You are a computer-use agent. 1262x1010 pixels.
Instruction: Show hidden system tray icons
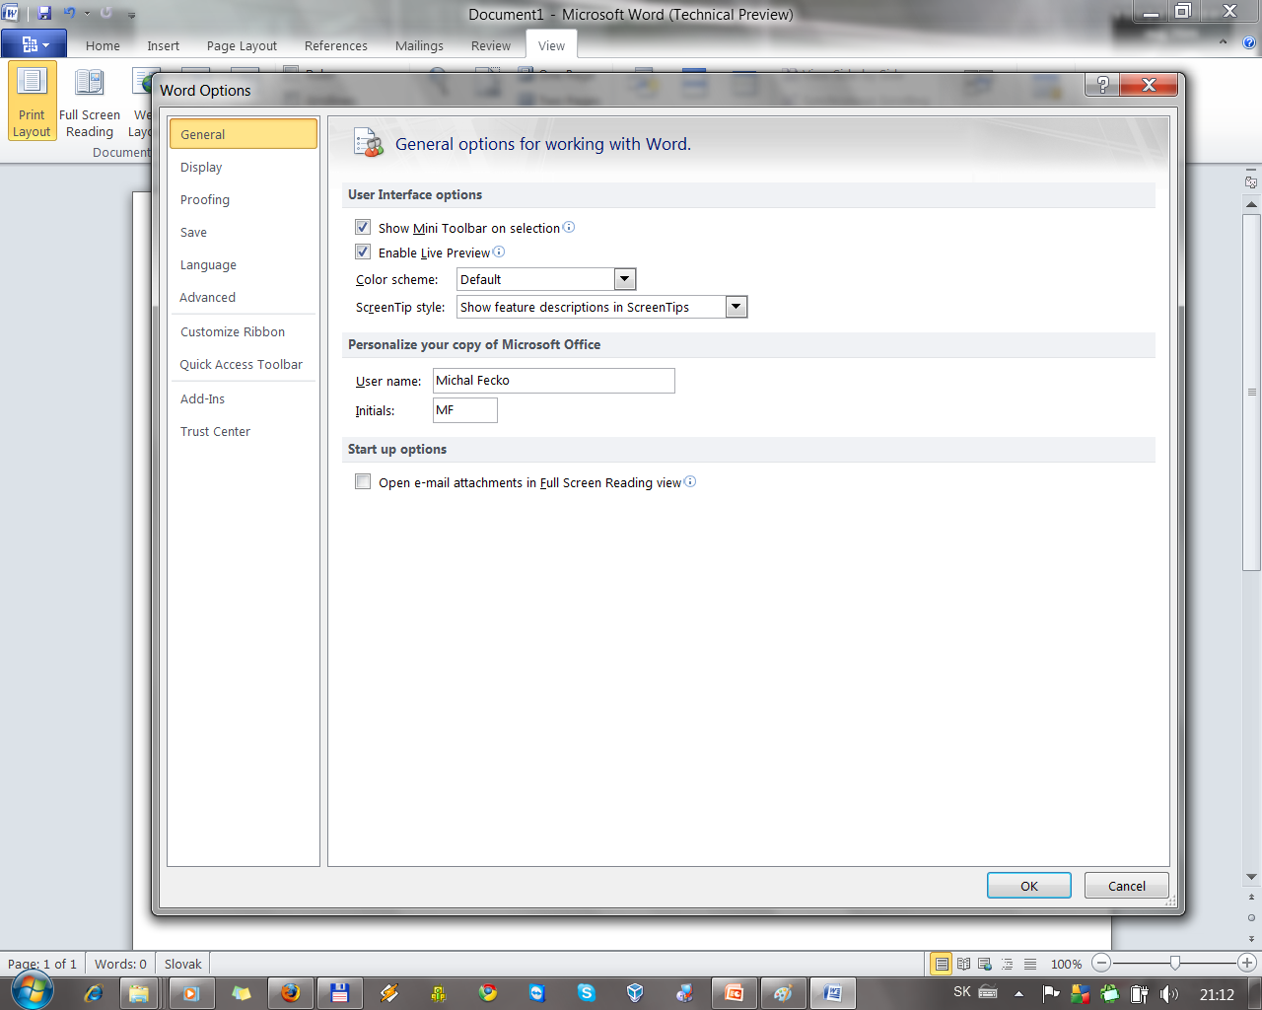pyautogui.click(x=1018, y=993)
